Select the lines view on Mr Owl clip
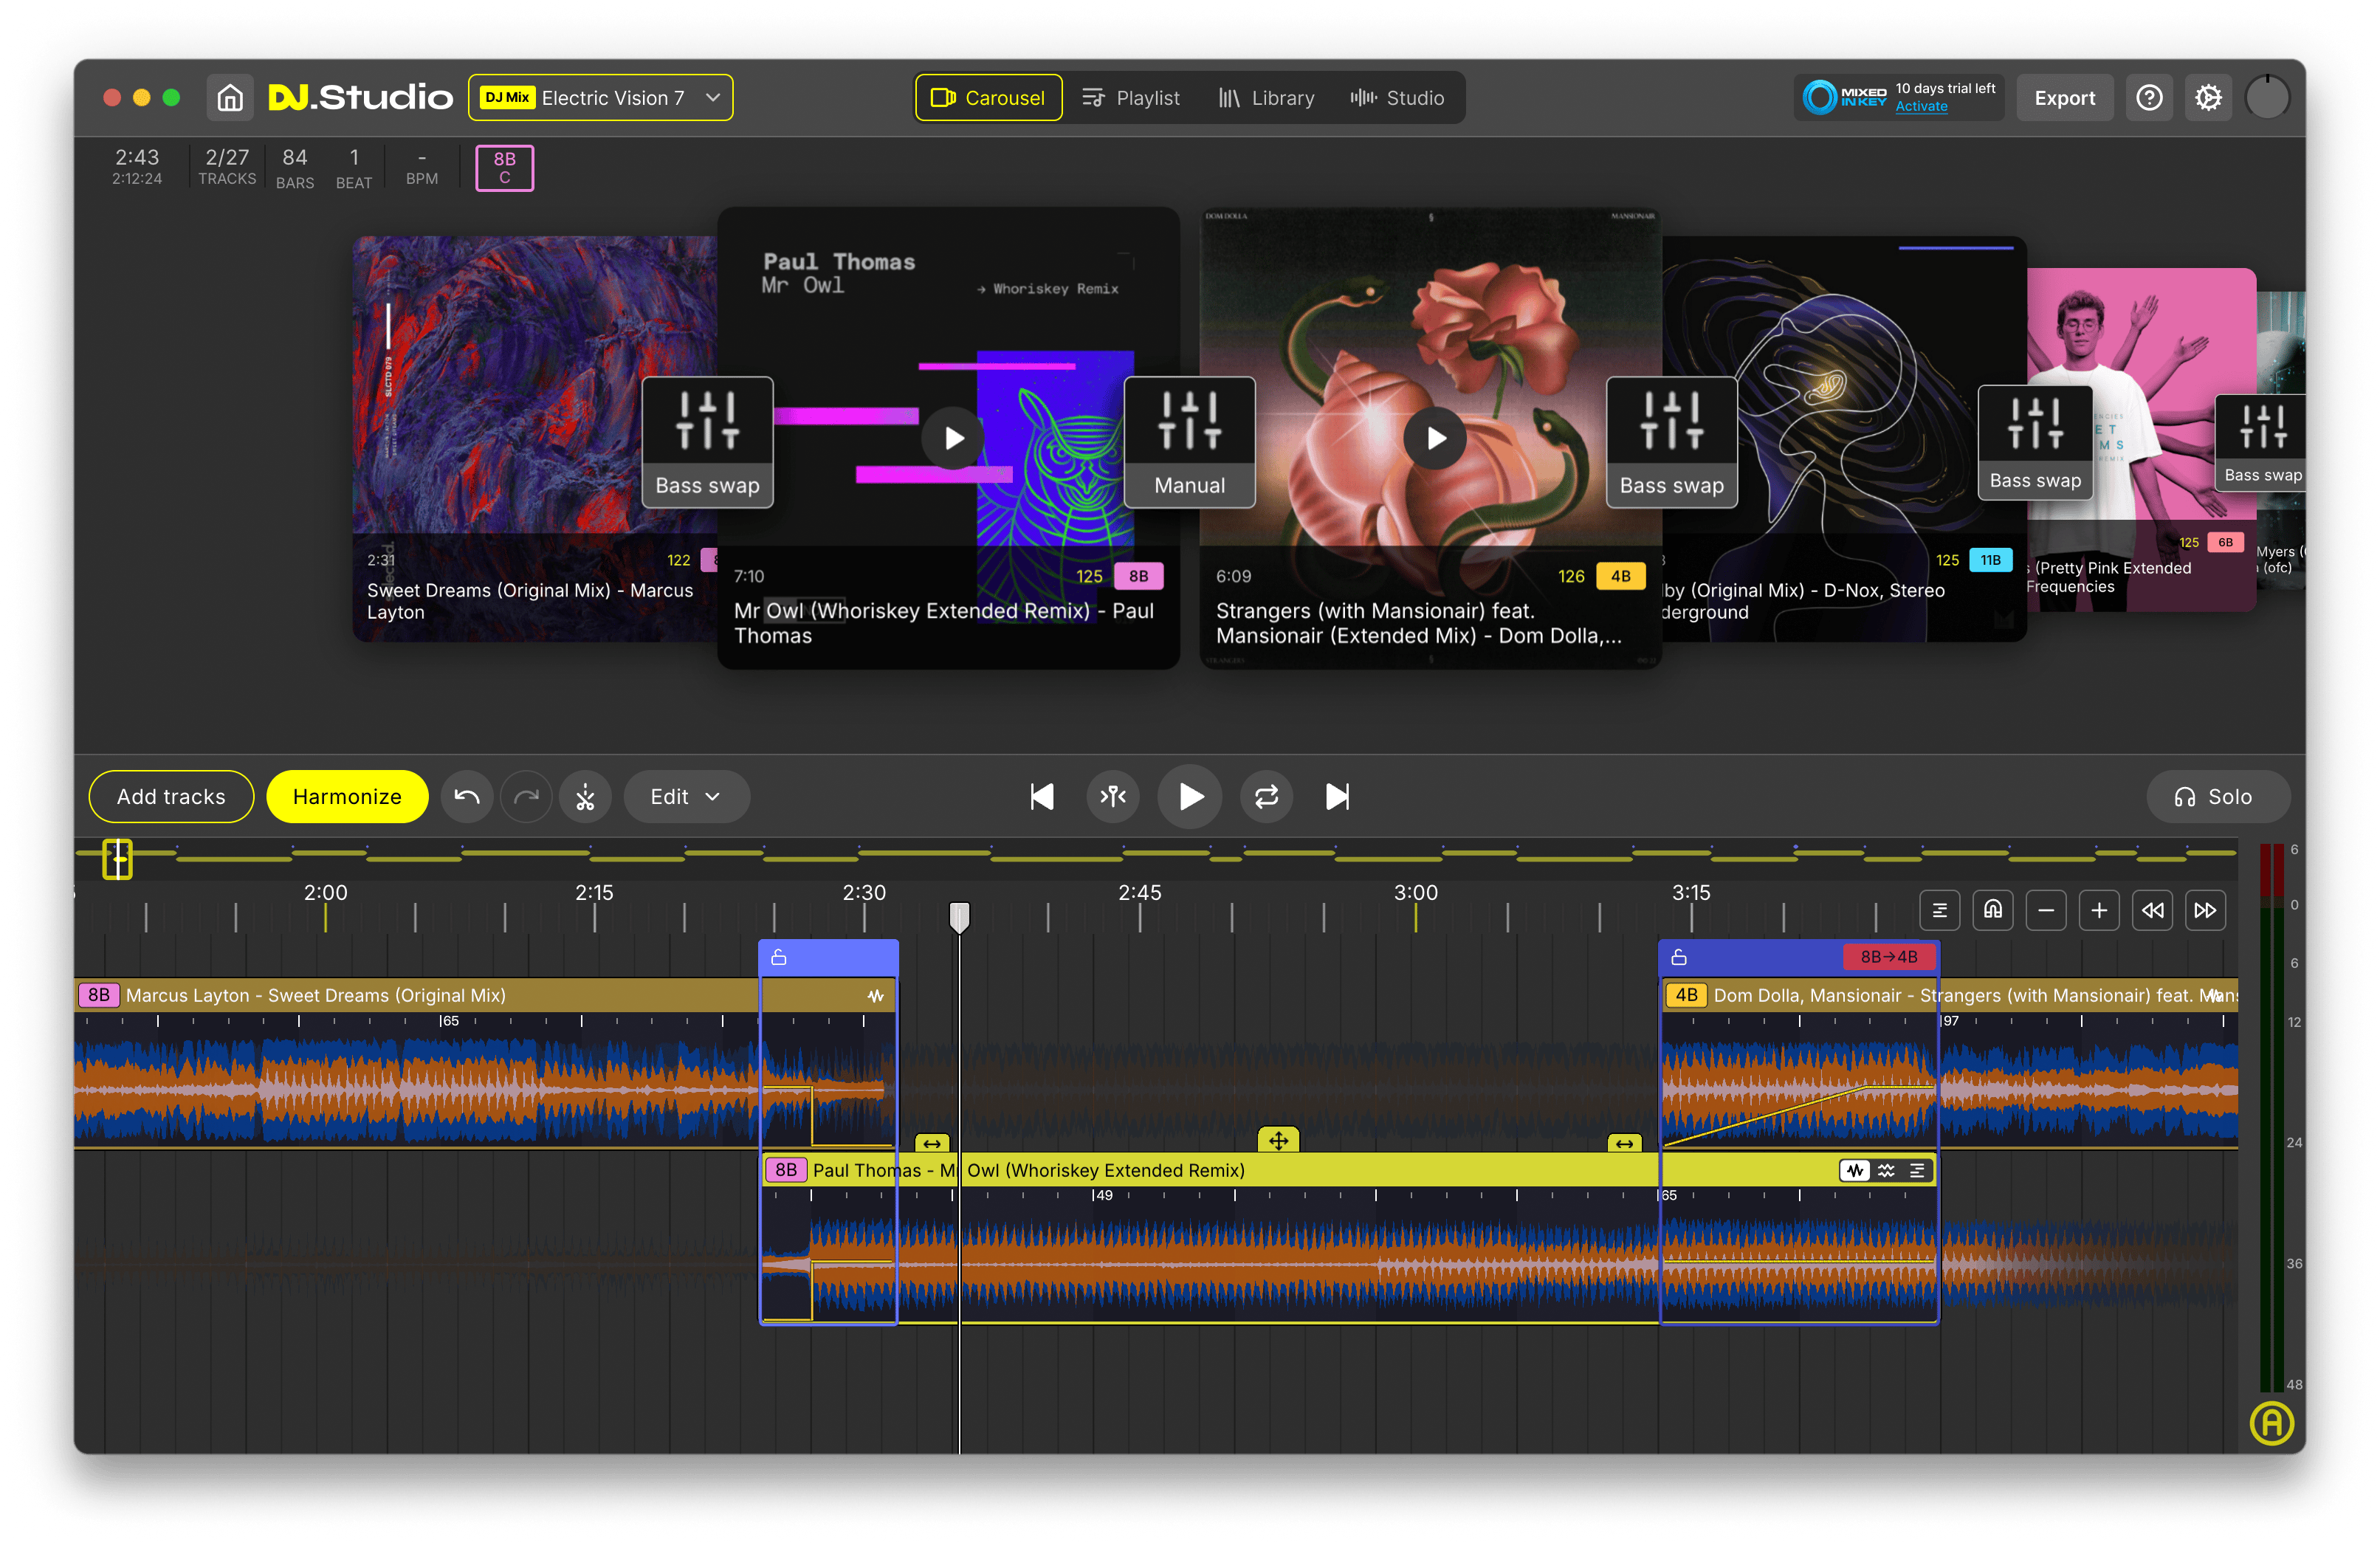This screenshot has height=1543, width=2380. [x=1917, y=1170]
